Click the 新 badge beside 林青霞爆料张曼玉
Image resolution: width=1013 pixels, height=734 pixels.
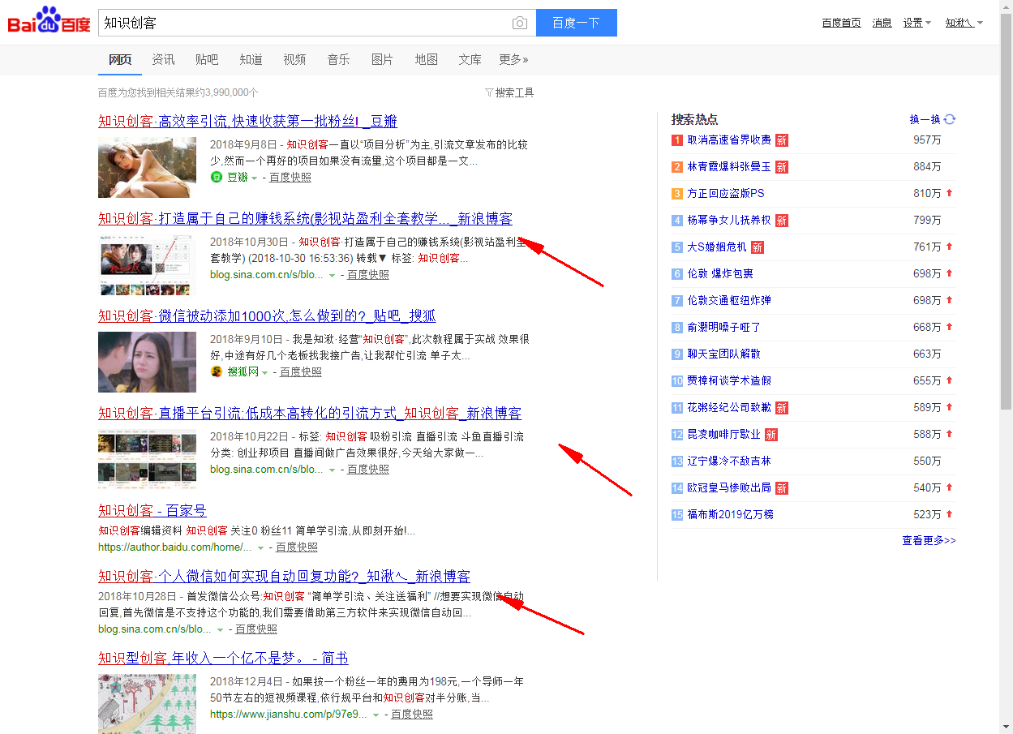coord(782,167)
